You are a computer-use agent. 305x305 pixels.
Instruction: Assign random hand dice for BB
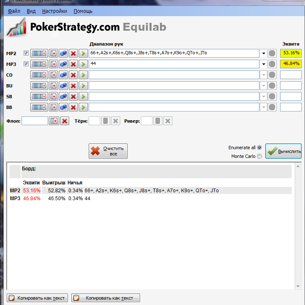pos(63,107)
